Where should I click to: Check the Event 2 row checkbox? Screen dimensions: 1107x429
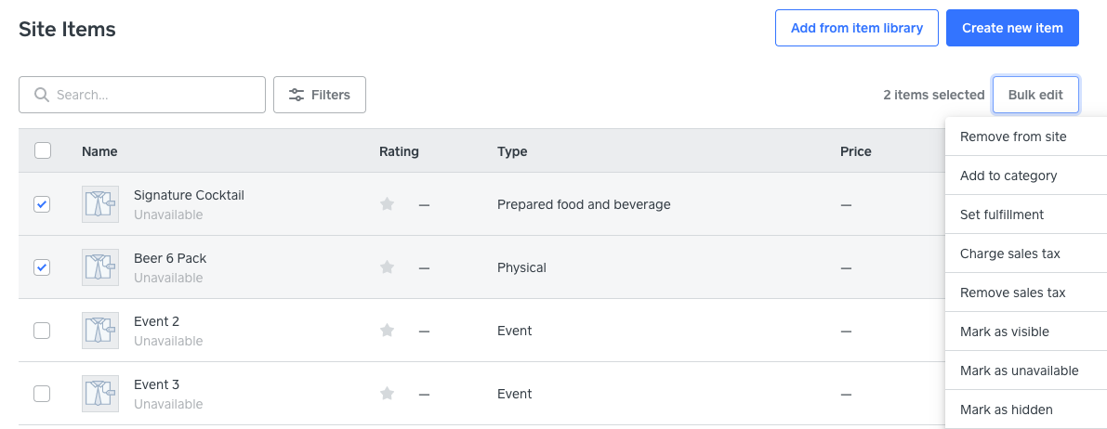[42, 331]
